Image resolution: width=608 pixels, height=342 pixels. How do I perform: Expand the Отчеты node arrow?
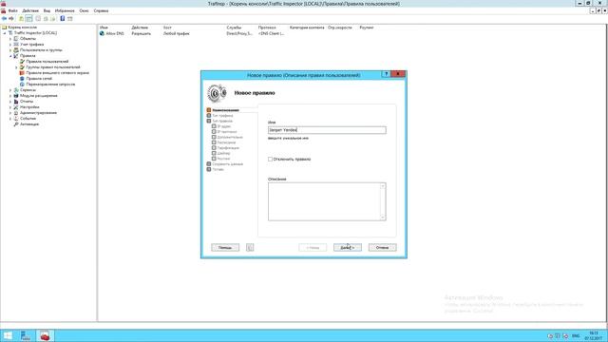pyautogui.click(x=10, y=102)
